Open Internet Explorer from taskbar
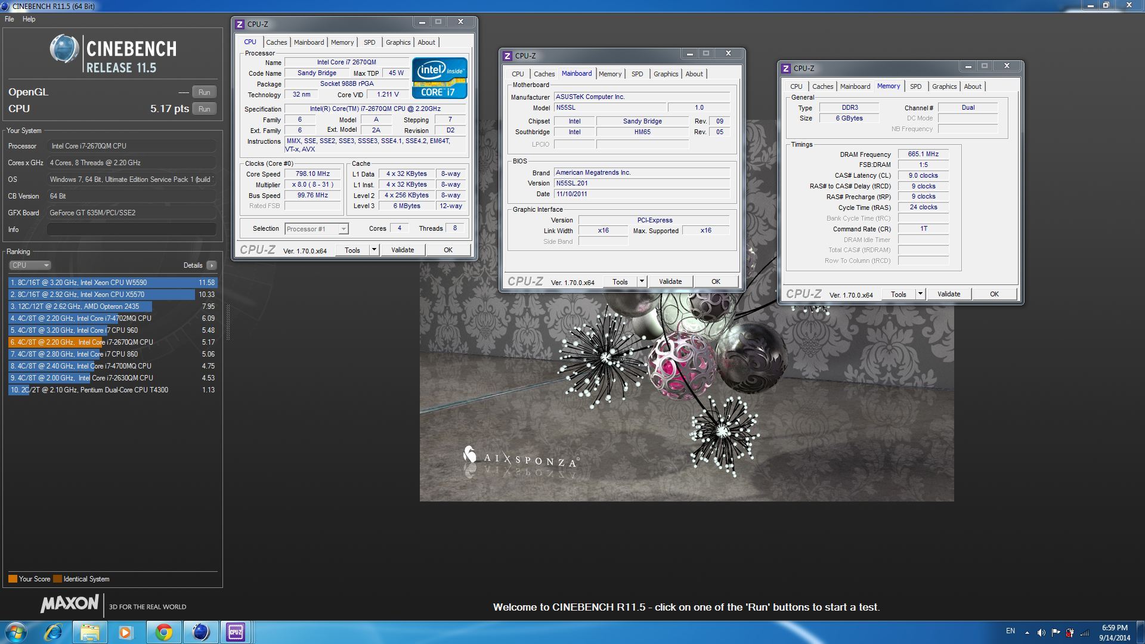 click(x=54, y=632)
